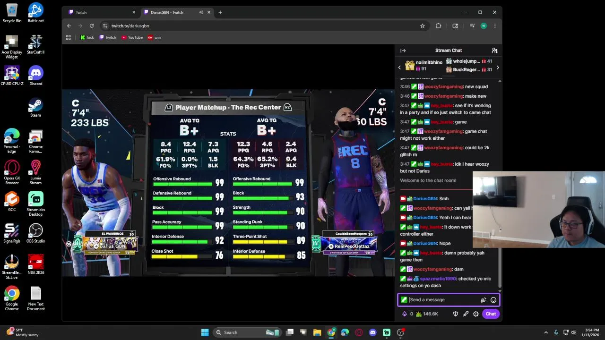The height and width of the screenshot is (340, 605).
Task: Open OBS Studio desktop icon
Action: click(x=36, y=234)
